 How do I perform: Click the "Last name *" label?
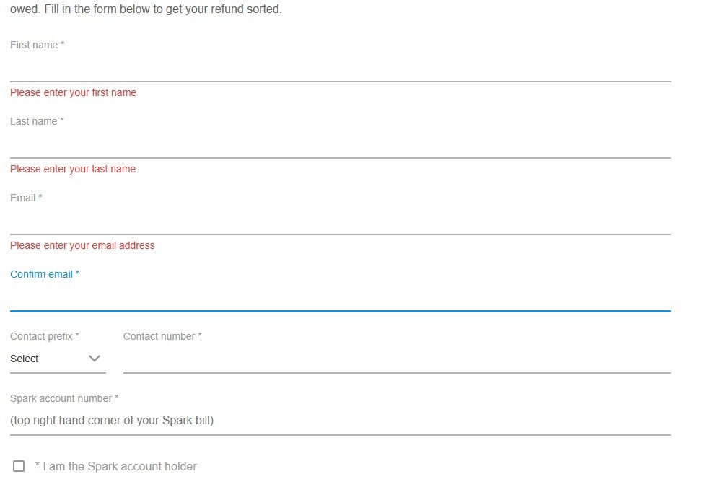[x=37, y=121]
